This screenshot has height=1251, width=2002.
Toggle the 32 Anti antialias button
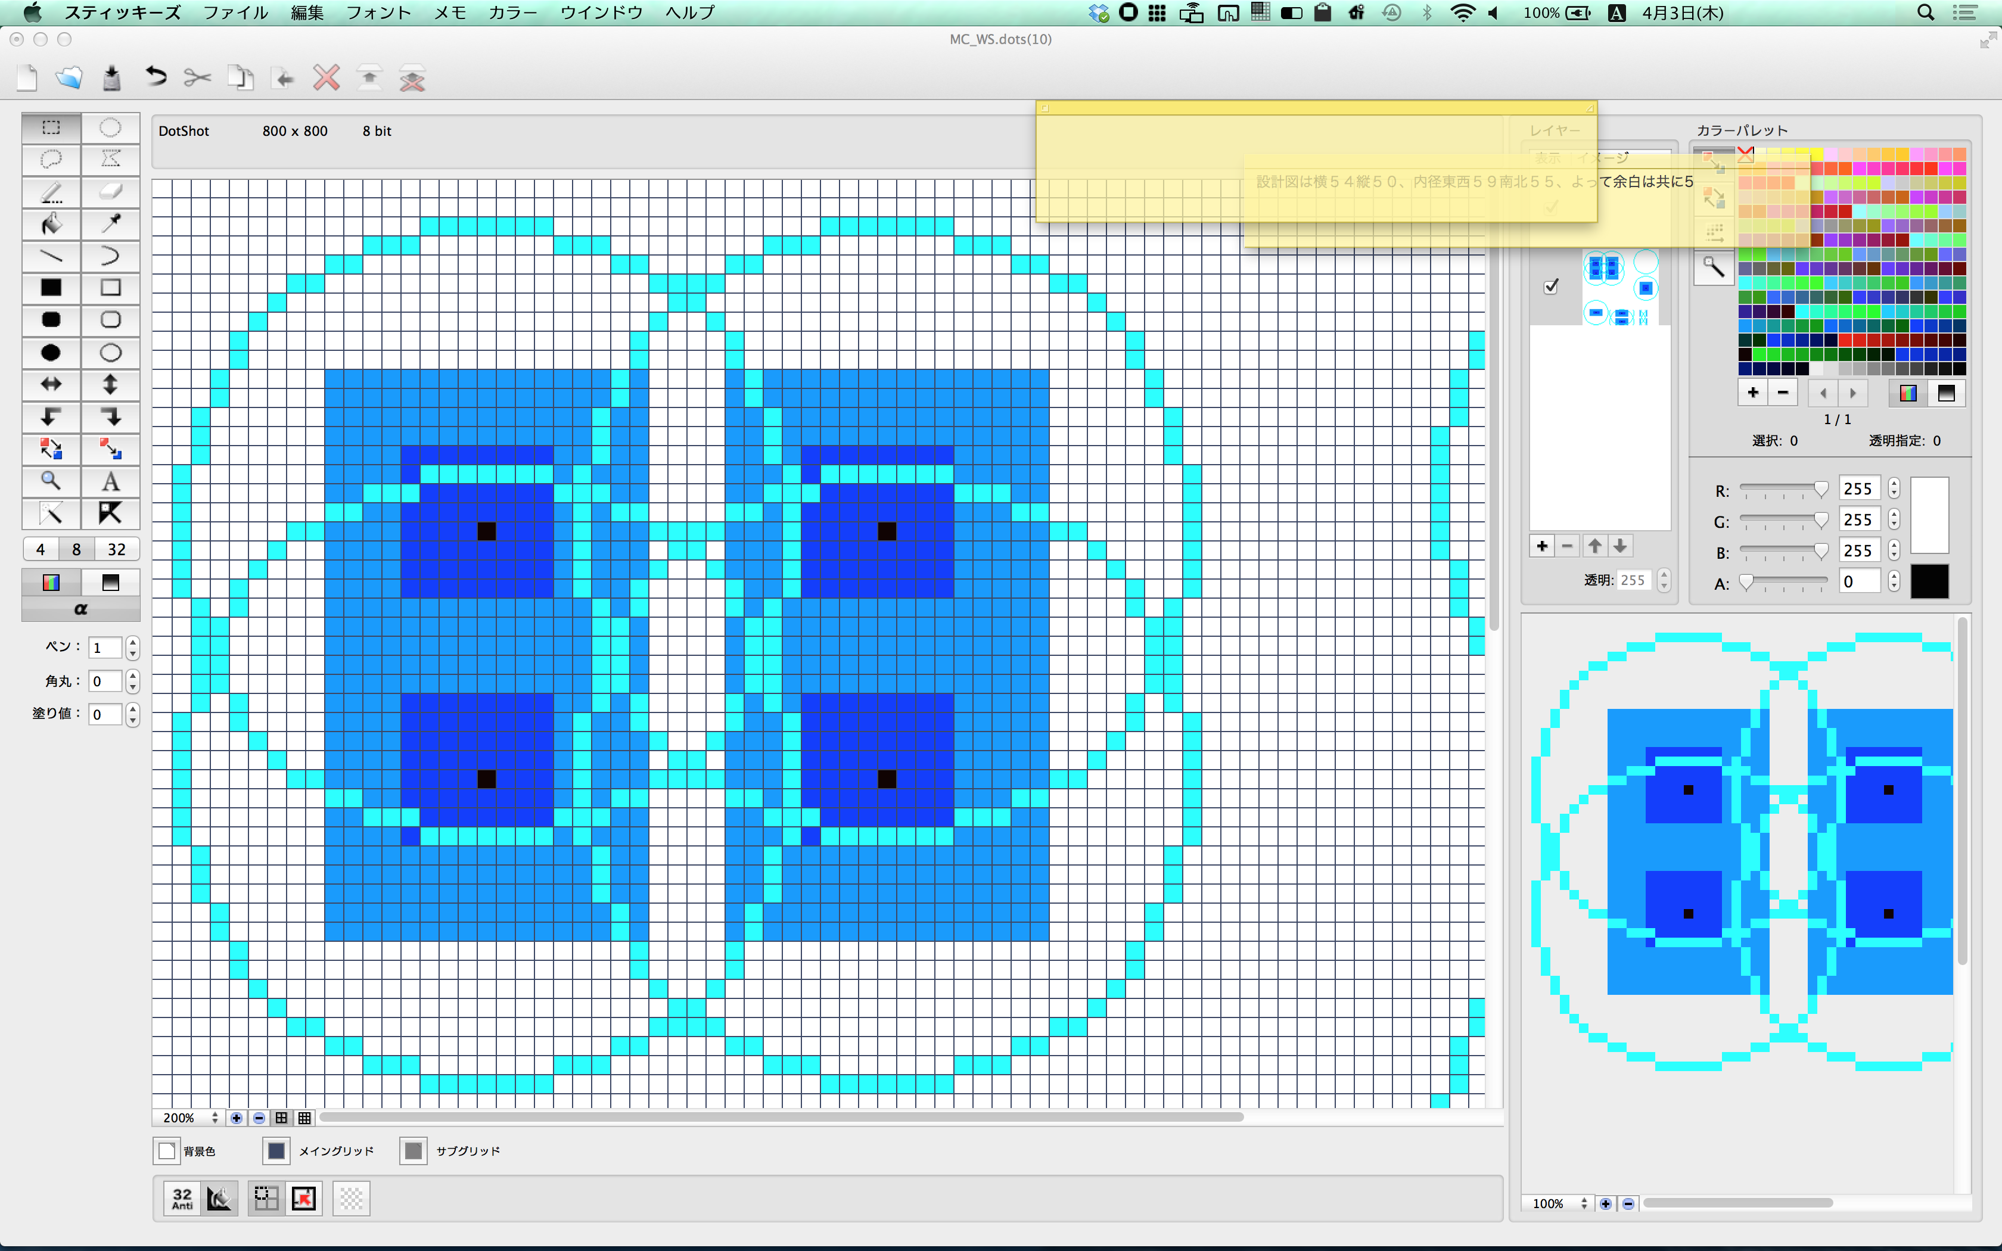(x=182, y=1198)
